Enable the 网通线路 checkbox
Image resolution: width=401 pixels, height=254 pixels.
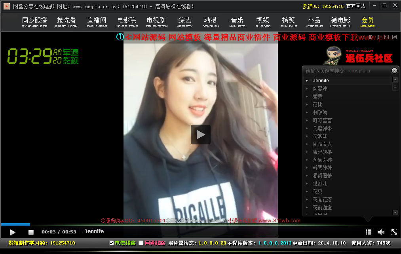tap(141, 243)
